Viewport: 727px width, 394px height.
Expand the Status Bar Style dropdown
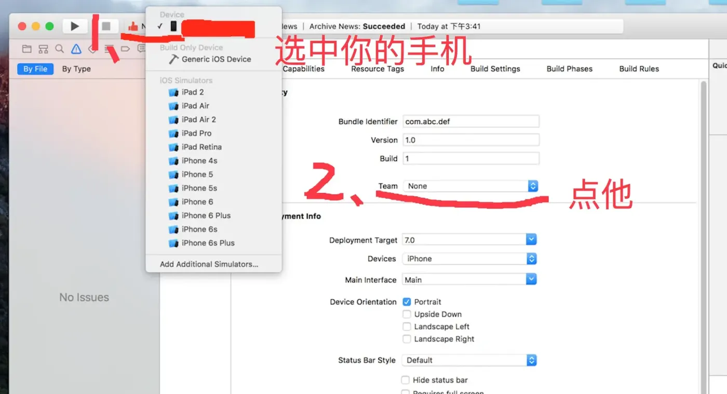click(469, 360)
